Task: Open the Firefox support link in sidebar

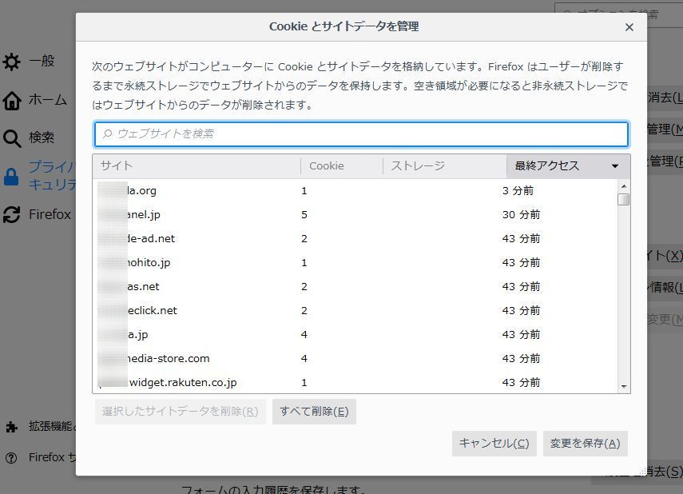Action: click(52, 457)
